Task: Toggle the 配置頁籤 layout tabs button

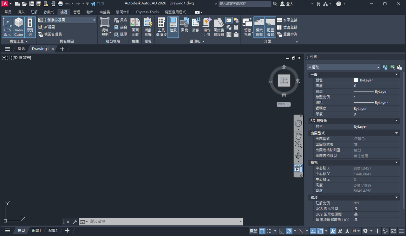Action: pyautogui.click(x=270, y=27)
